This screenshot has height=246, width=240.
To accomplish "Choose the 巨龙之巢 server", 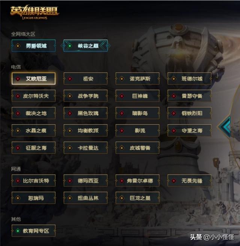I will [x=137, y=198].
